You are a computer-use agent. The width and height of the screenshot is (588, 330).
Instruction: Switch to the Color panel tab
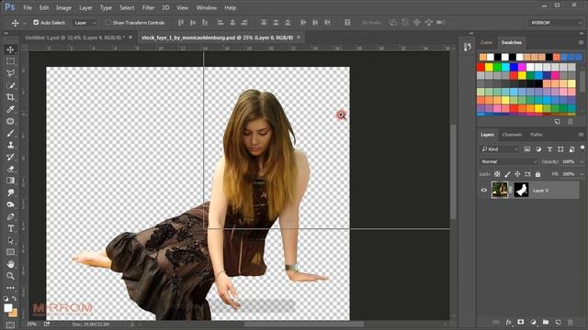pyautogui.click(x=486, y=42)
